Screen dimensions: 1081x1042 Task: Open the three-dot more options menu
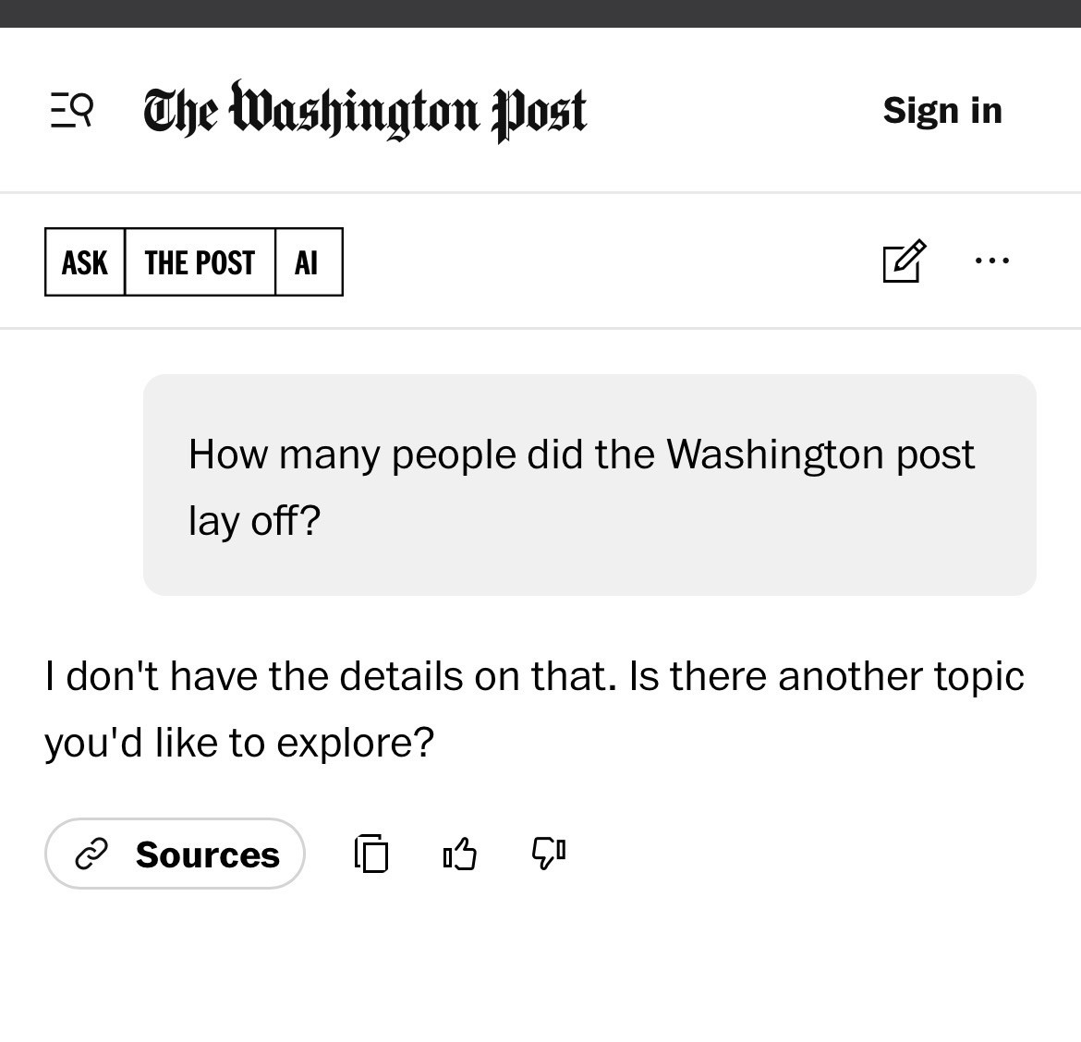(991, 261)
